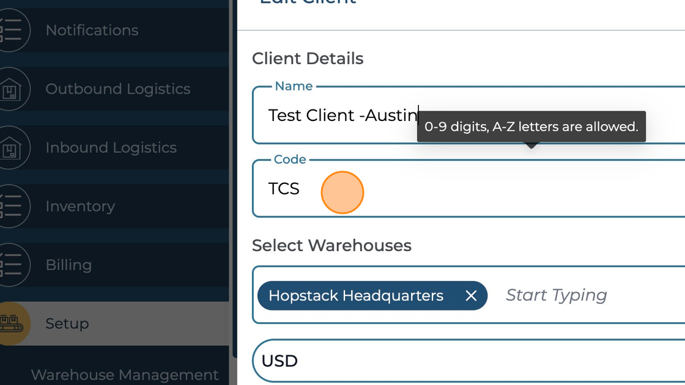Navigate to the Billing text label

pos(68,265)
